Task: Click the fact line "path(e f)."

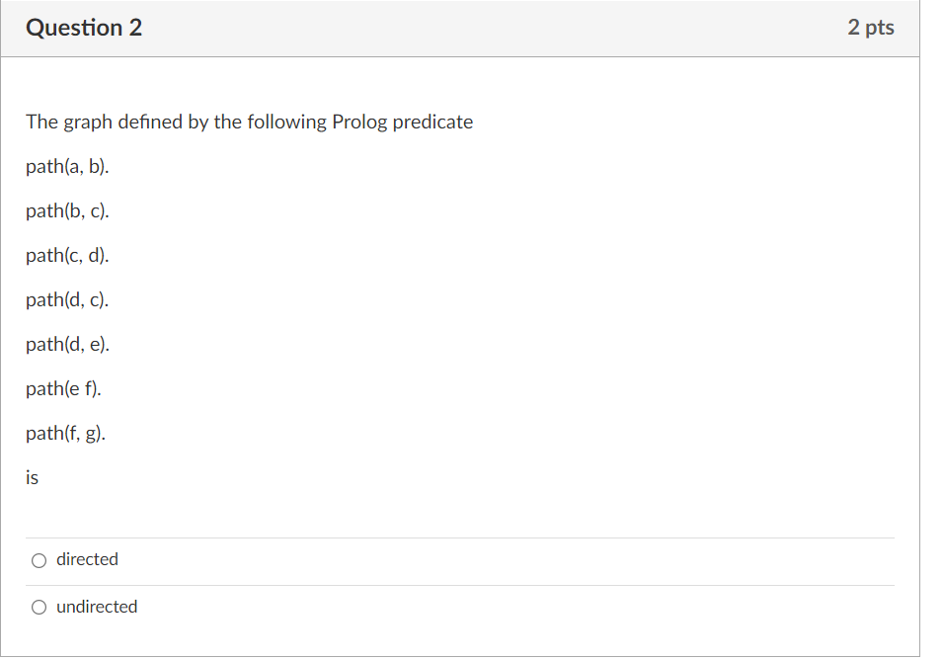Action: point(63,388)
